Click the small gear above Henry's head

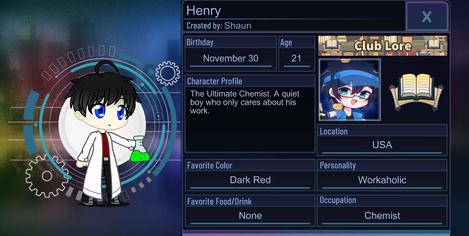point(168,73)
